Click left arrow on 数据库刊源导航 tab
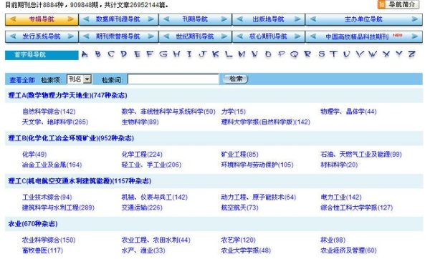The height and width of the screenshot is (259, 430). coord(86,19)
